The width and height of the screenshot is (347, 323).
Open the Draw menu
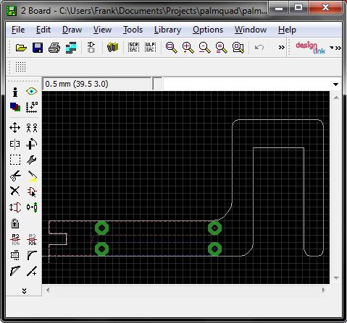point(72,30)
